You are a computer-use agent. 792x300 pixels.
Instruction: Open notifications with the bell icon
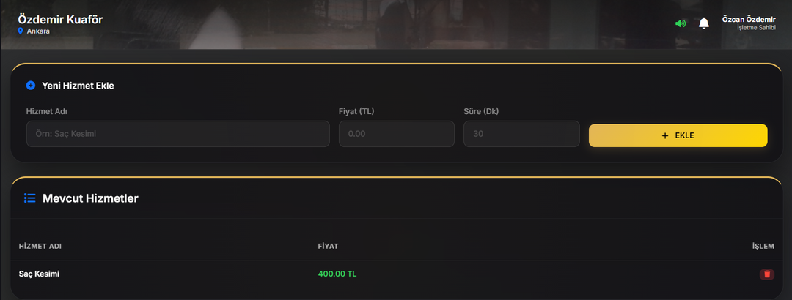[x=703, y=23]
